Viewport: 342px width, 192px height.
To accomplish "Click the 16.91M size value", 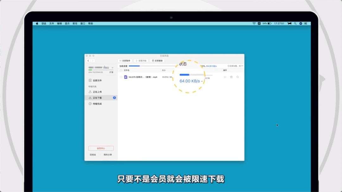I will [x=167, y=77].
